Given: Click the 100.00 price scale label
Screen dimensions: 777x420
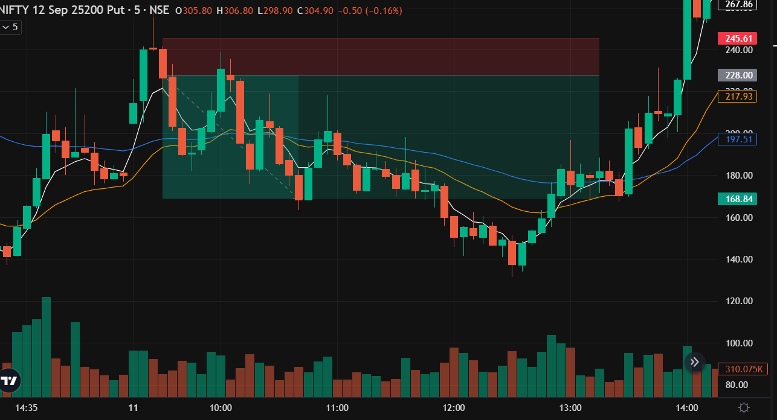Looking at the screenshot, I should point(739,343).
